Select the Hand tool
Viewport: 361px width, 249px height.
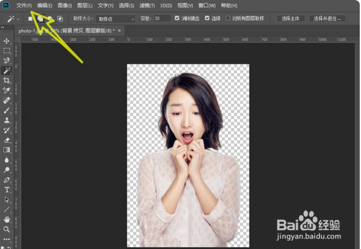6,219
